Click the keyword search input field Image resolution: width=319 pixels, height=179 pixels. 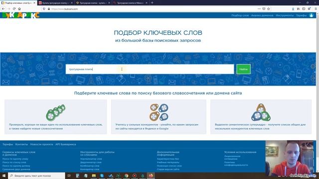tap(150, 69)
